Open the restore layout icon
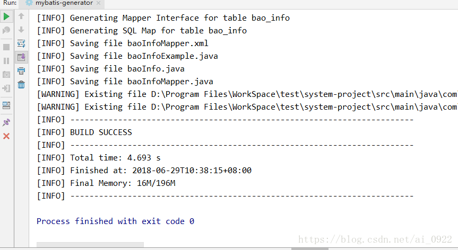Screen dimensions: 458x250 (6, 105)
